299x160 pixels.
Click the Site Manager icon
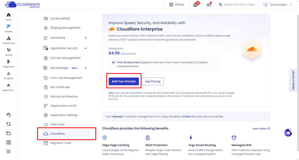coord(45,68)
